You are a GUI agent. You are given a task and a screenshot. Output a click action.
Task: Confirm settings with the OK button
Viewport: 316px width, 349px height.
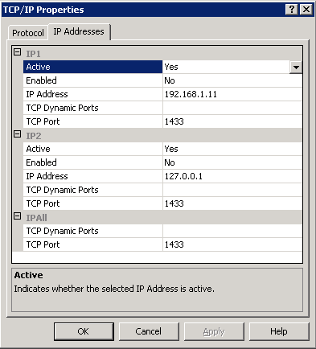click(x=84, y=331)
